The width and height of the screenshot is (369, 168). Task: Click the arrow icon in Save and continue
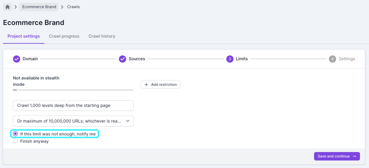354,156
